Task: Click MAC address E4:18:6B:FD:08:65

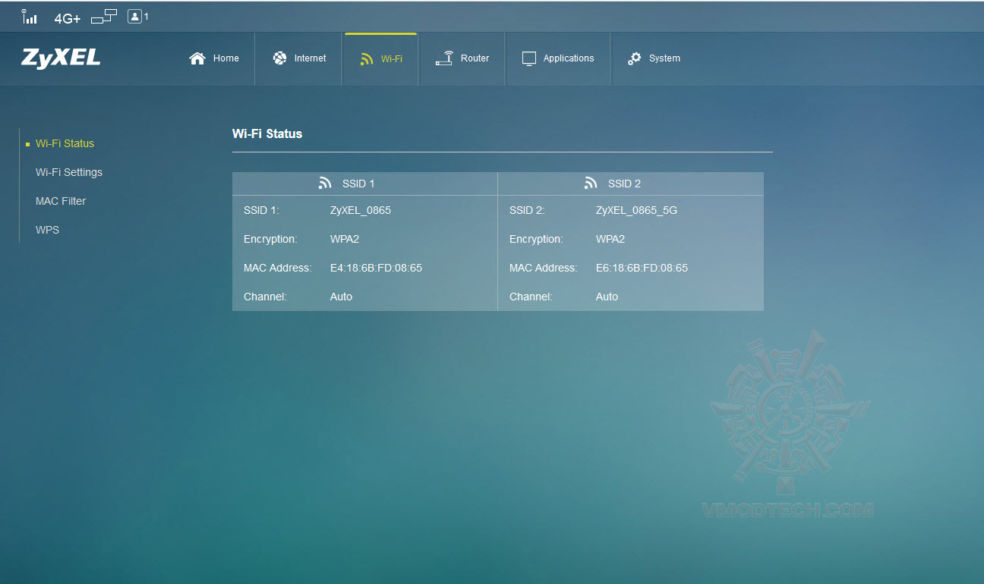Action: click(376, 268)
